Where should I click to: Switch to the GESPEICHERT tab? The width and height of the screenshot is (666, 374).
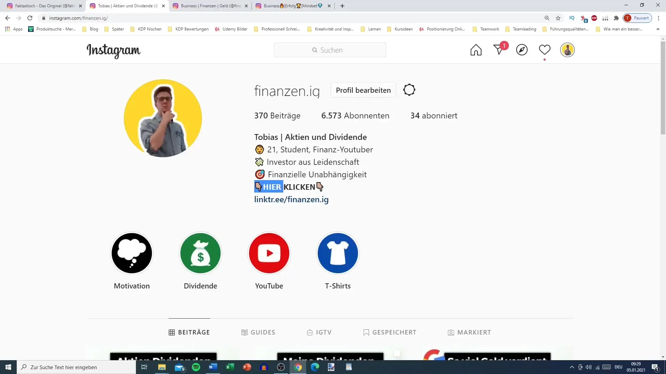[x=390, y=332]
